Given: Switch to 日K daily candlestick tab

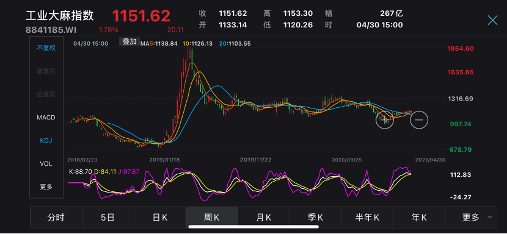Looking at the screenshot, I should pos(160,218).
